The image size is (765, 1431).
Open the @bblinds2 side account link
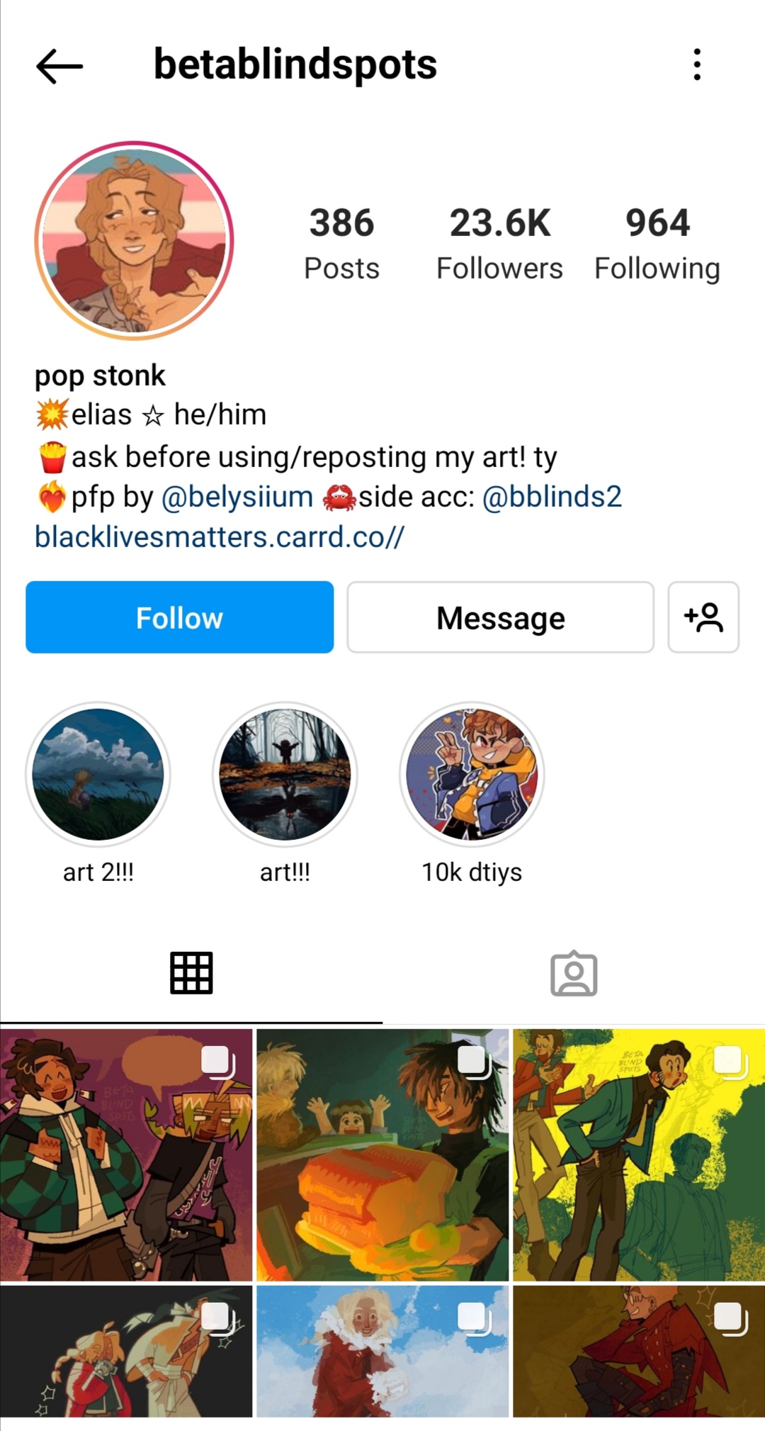click(552, 497)
